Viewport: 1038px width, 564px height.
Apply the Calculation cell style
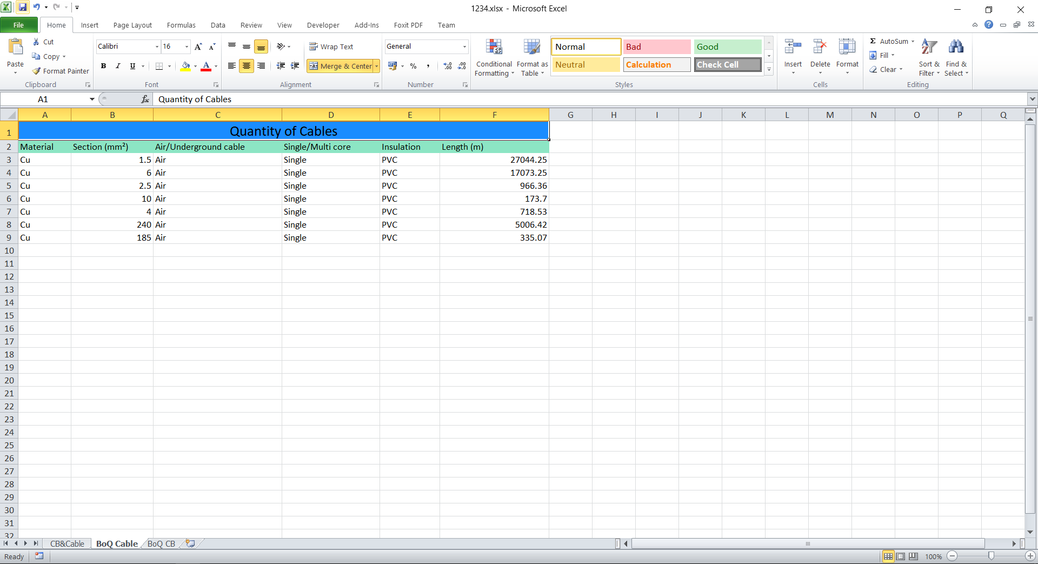tap(657, 64)
